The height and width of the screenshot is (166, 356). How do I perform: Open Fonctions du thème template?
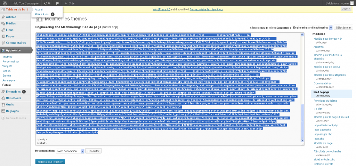(x=325, y=101)
